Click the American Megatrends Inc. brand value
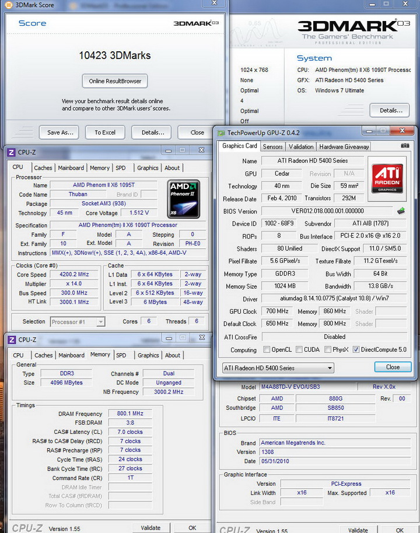Screen dimensions: 420x533 [x=335, y=443]
